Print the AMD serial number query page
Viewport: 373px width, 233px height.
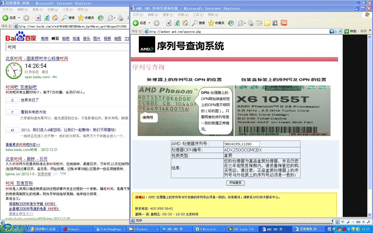250,23
